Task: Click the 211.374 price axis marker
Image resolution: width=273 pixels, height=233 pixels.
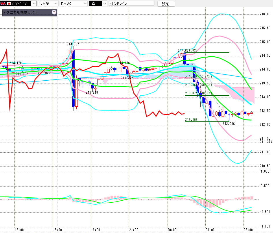Action: click(x=266, y=142)
